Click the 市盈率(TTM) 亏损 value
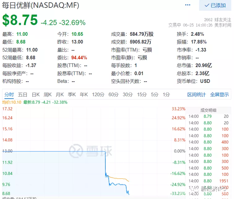234x199 pixels. point(147,50)
